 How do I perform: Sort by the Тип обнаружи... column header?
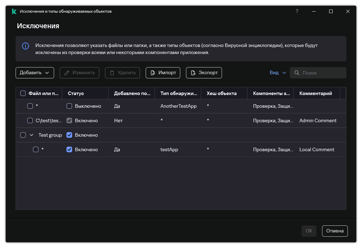pyautogui.click(x=179, y=93)
